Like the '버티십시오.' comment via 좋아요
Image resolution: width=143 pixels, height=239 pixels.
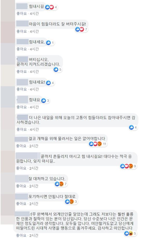click(x=22, y=71)
